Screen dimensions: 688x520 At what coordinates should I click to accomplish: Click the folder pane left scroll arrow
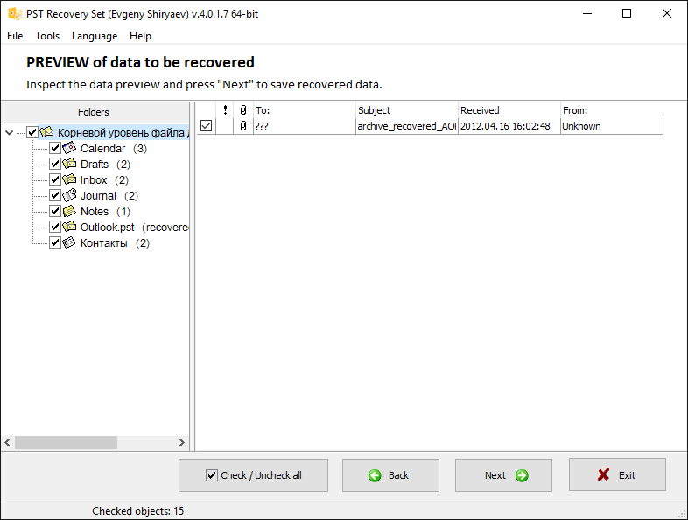tap(8, 442)
